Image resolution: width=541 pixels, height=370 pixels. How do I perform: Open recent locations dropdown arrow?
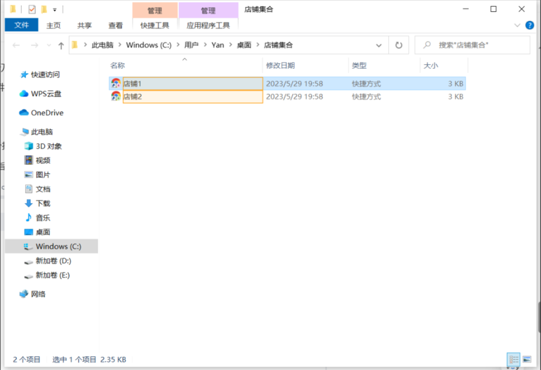(49, 45)
